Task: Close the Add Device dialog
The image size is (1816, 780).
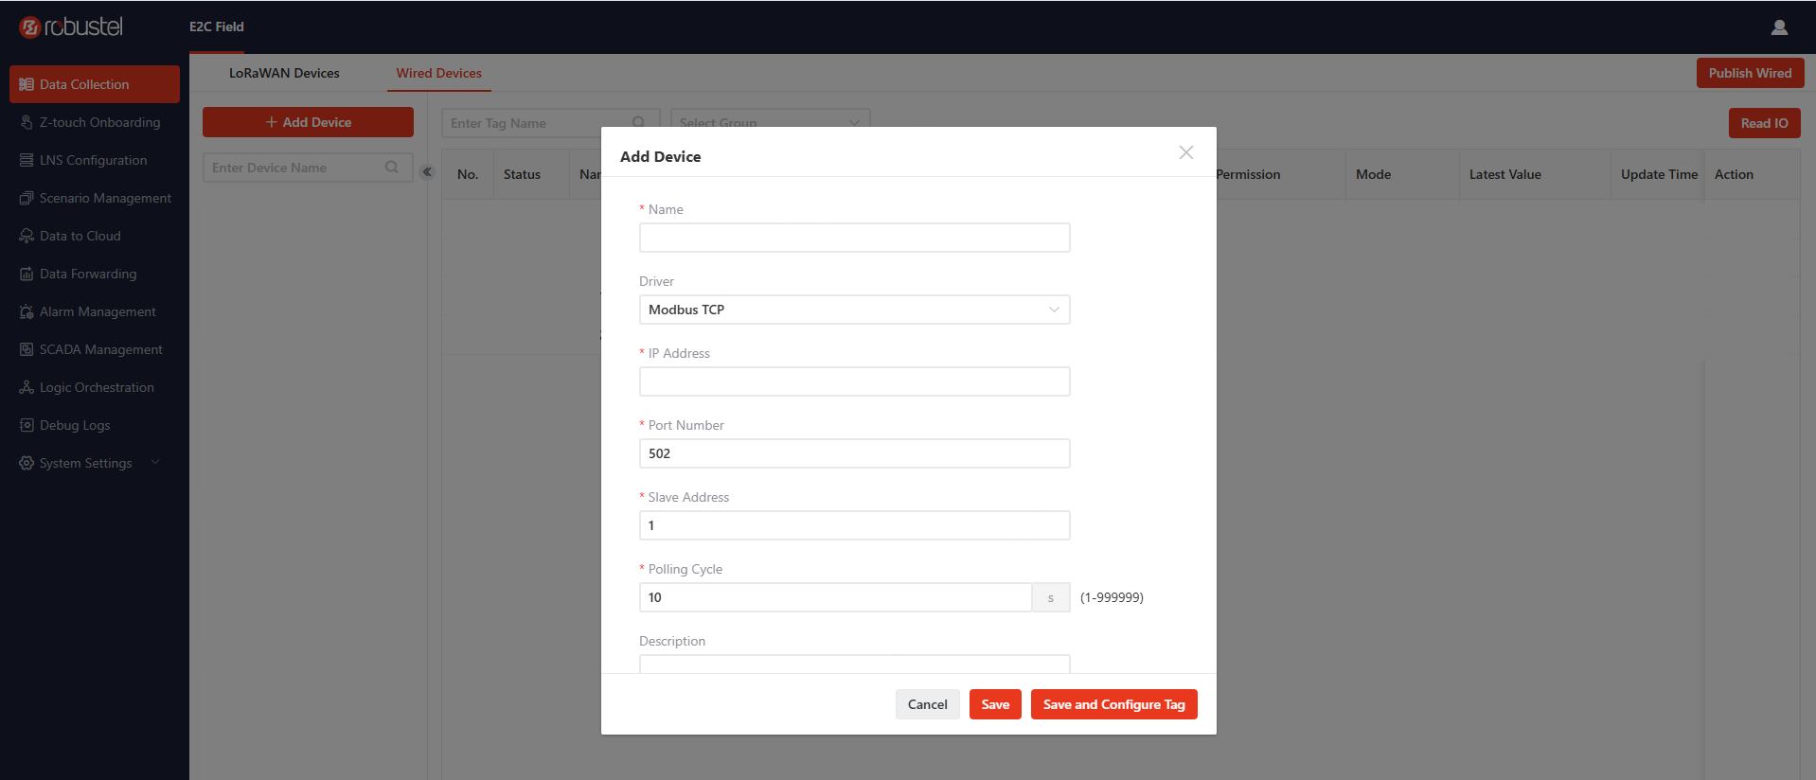Action: (x=1185, y=152)
